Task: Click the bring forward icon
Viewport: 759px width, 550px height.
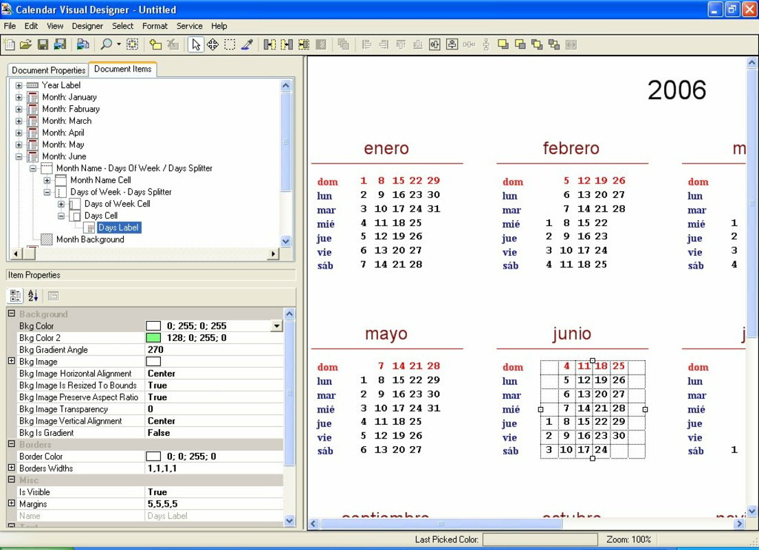Action: click(537, 45)
